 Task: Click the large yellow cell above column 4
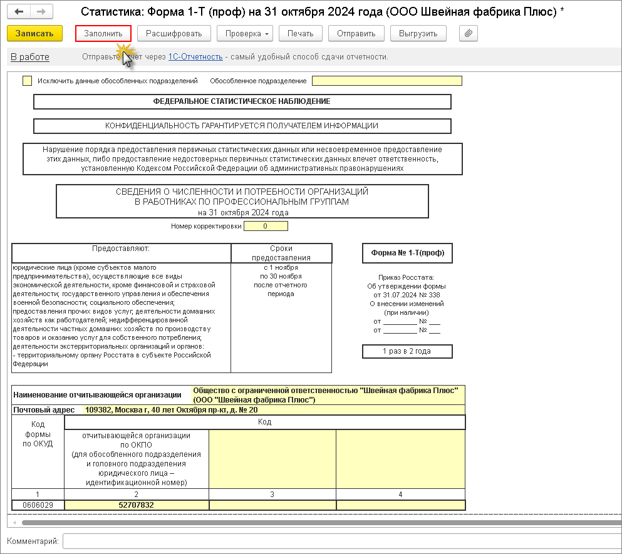400,459
